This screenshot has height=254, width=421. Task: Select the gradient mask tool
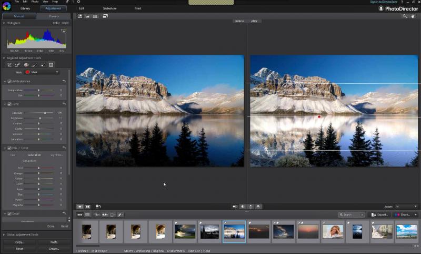point(51,65)
